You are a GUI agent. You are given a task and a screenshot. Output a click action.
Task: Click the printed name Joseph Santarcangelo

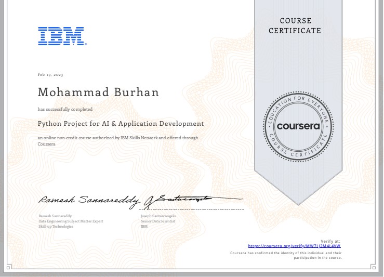point(158,216)
